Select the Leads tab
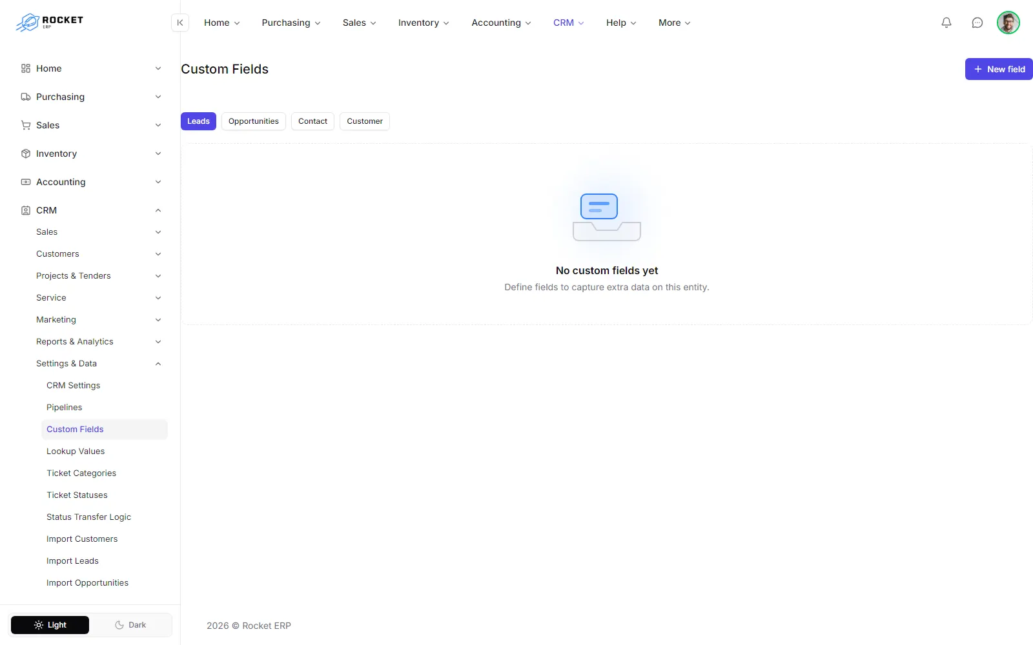The height and width of the screenshot is (645, 1033). click(x=198, y=121)
